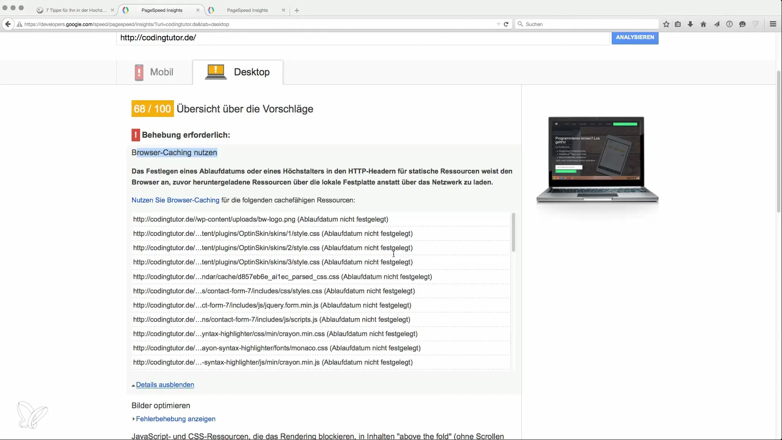Click the circled info icon in toolbar

pos(729,24)
